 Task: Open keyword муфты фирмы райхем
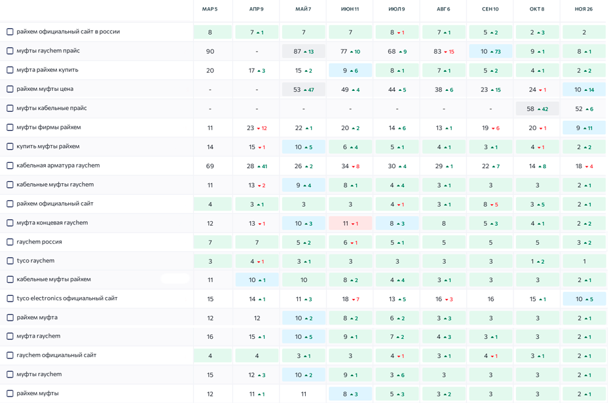(48, 127)
